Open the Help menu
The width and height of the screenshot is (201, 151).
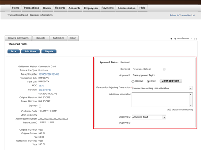coord(142,8)
